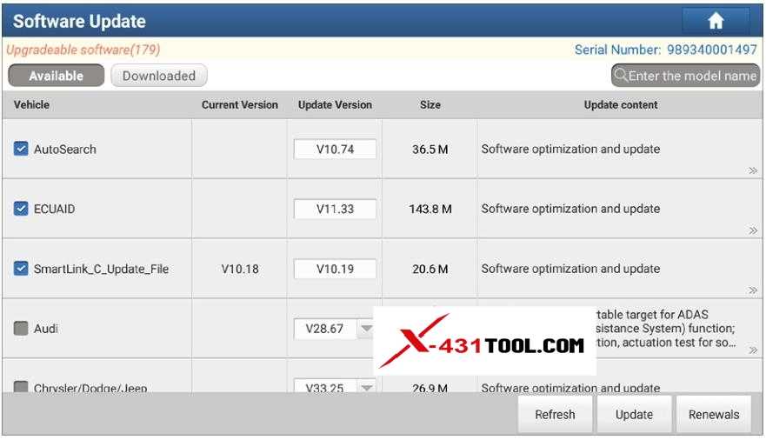Open the Audi V28.67 version dropdown

click(366, 328)
